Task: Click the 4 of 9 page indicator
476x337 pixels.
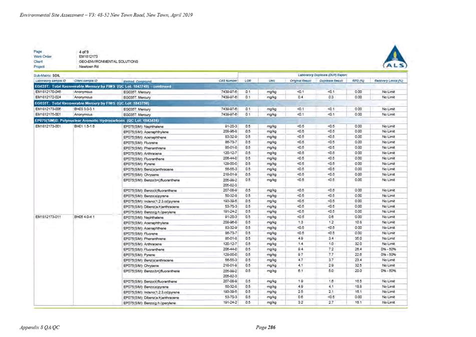Action: [x=84, y=52]
